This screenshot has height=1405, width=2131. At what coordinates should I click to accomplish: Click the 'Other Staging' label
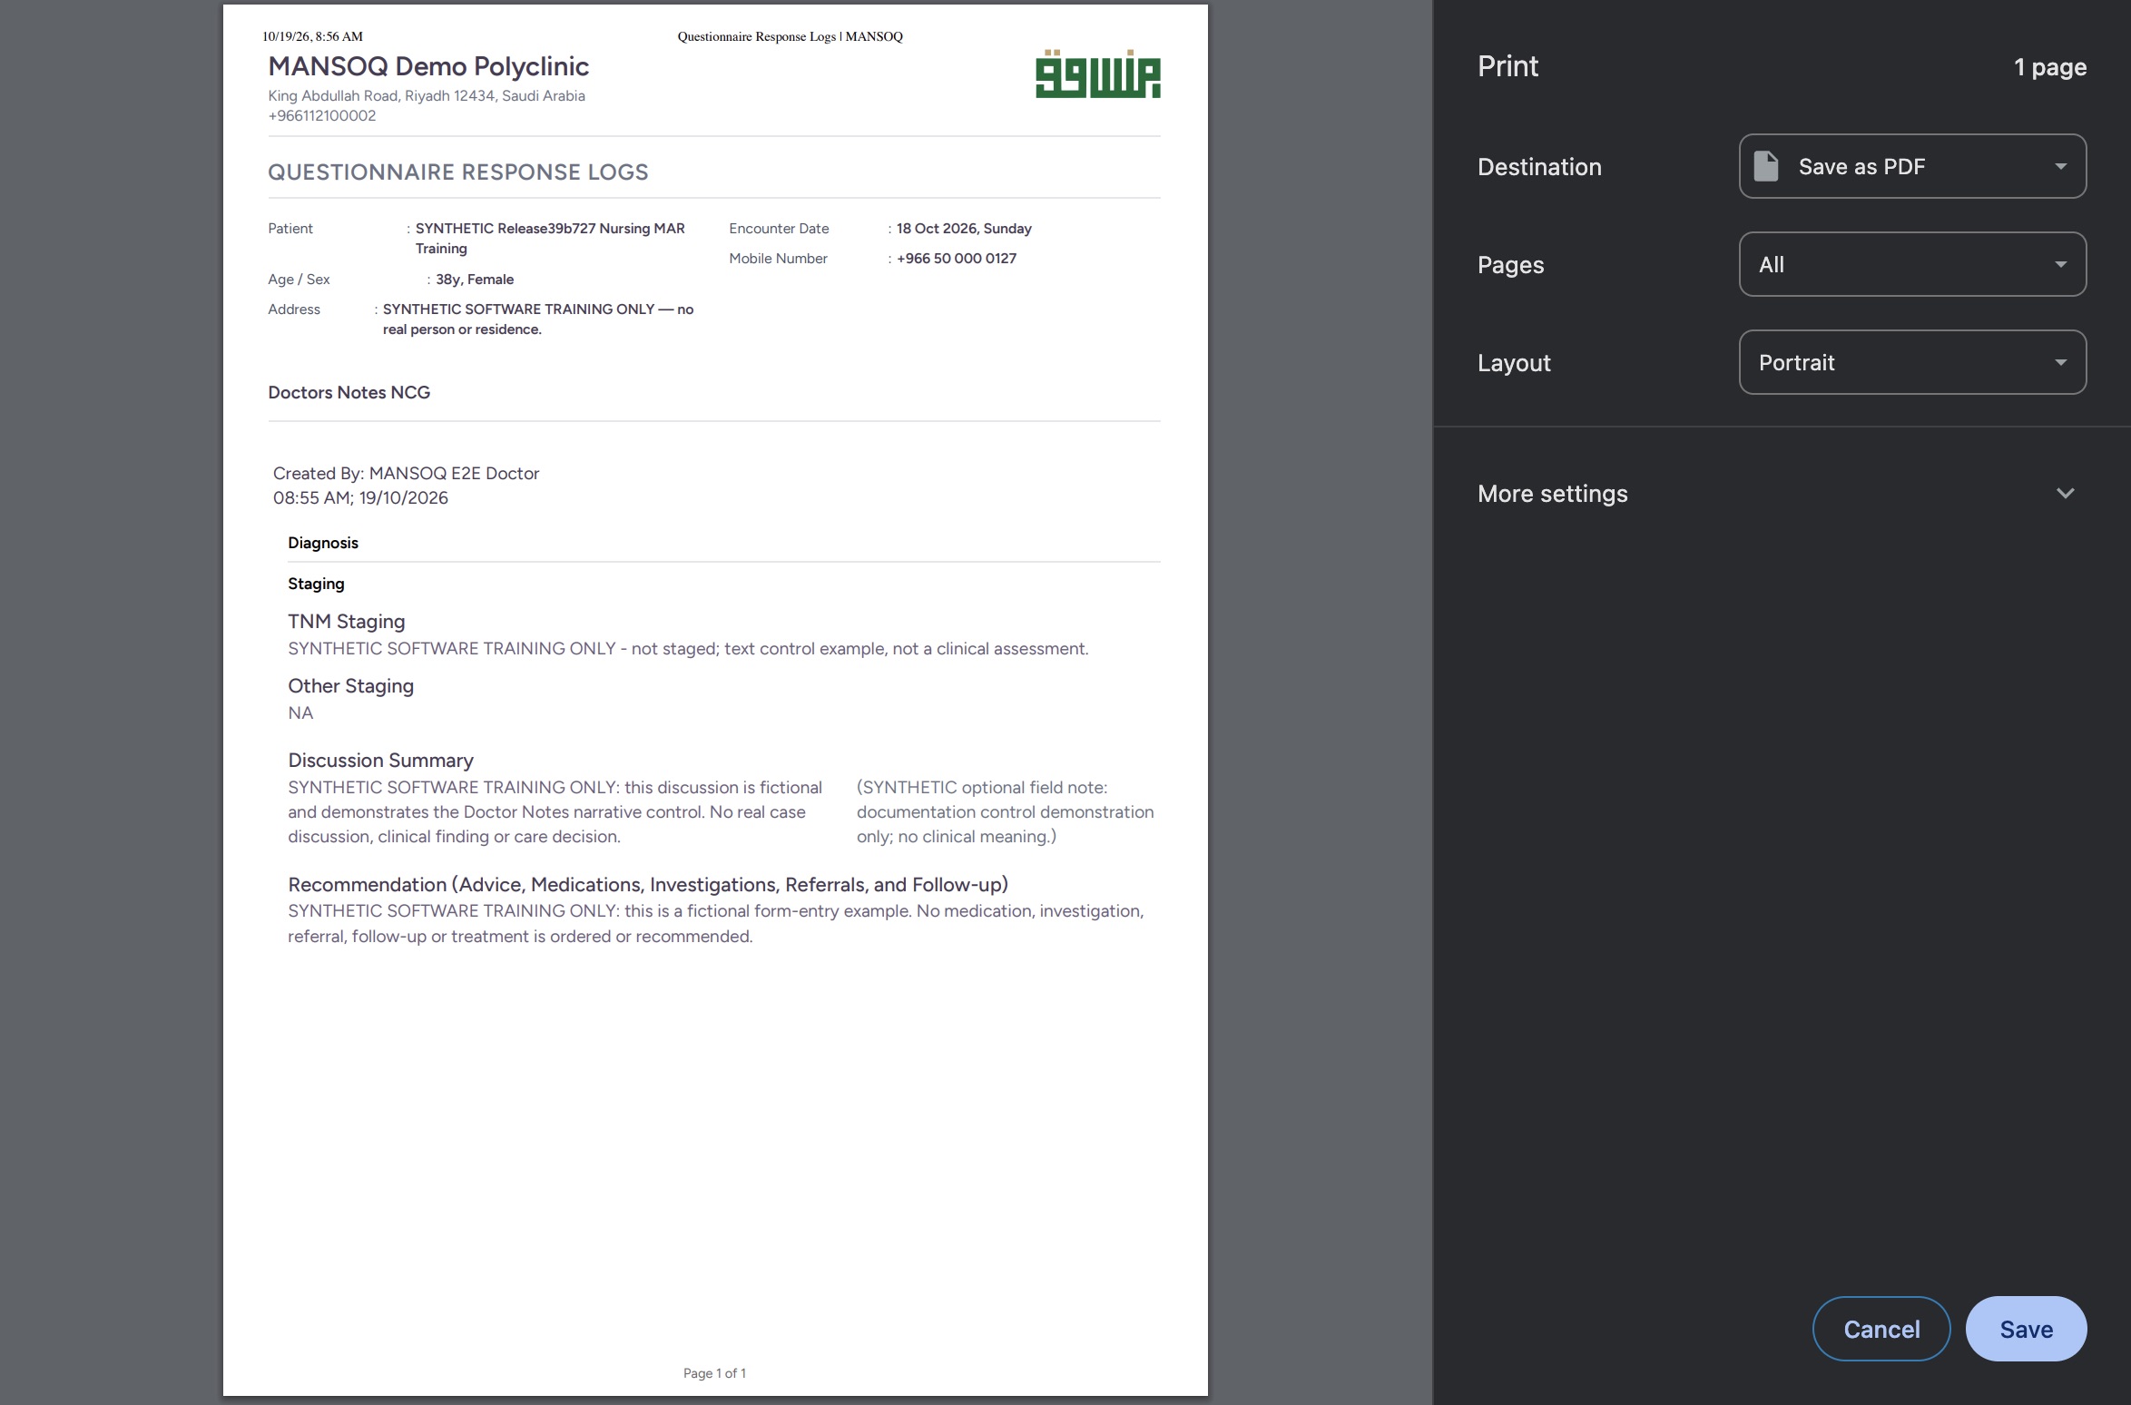[x=351, y=686]
